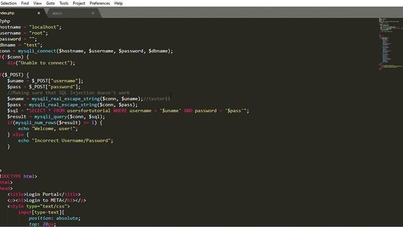Click the position: absolute CSS rule
403x227 pixels.
[x=55, y=218]
